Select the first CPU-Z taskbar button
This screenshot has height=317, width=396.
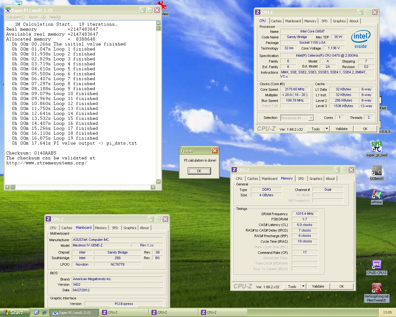point(124,313)
